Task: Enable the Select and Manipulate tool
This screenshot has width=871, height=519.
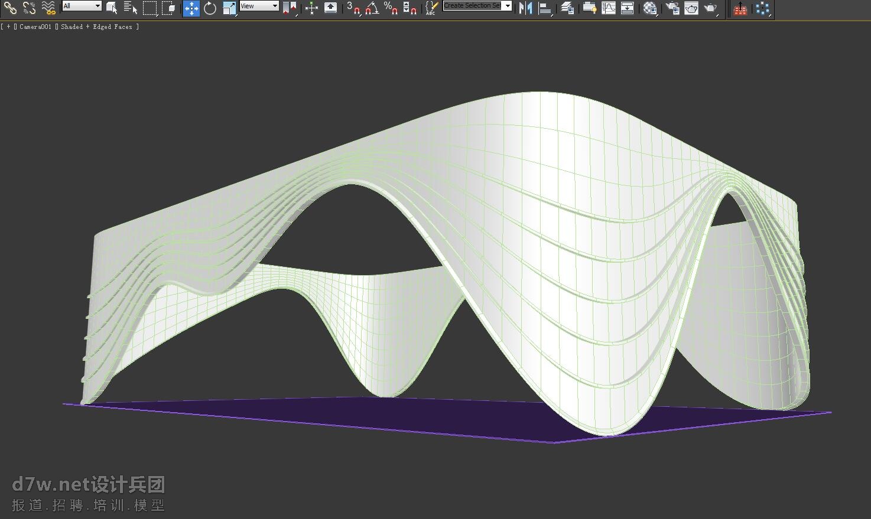Action: coord(311,8)
